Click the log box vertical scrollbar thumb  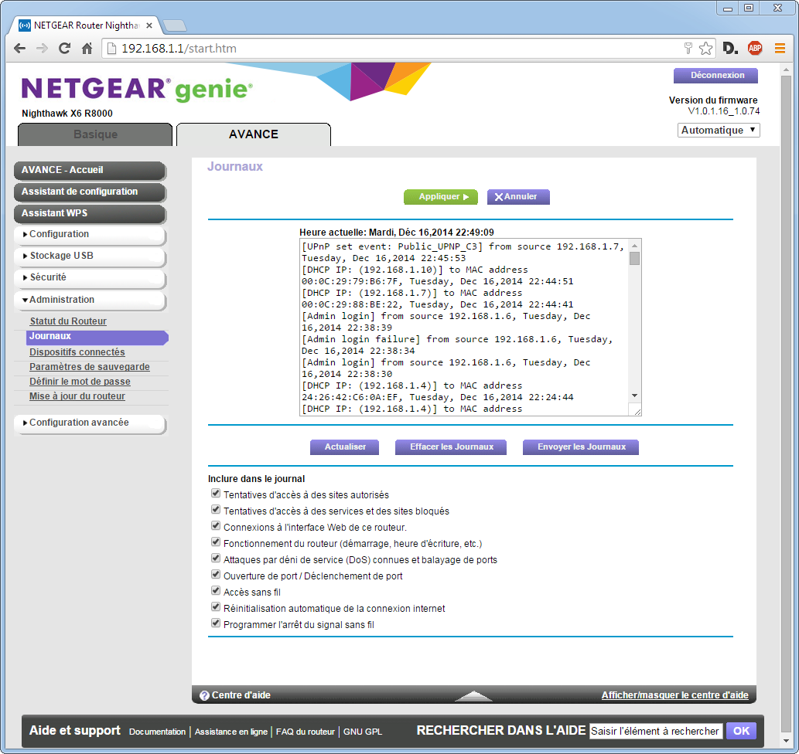tap(634, 258)
